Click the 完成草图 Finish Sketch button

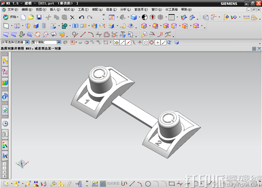pos(110,184)
